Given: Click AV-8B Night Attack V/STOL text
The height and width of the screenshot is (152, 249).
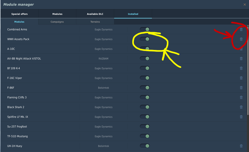Looking at the screenshot, I should [x=24, y=58].
